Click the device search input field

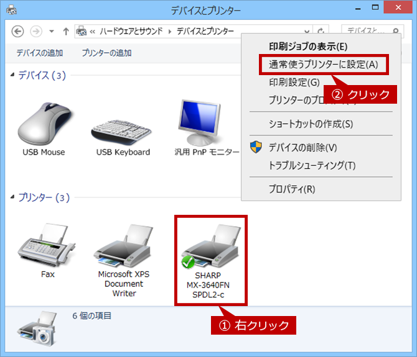pyautogui.click(x=373, y=31)
